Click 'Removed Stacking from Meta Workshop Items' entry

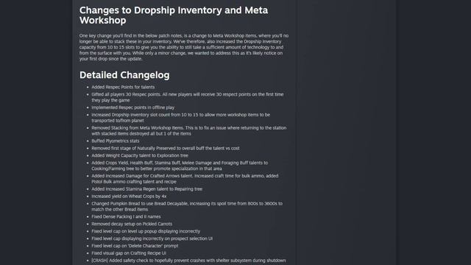pyautogui.click(x=189, y=131)
